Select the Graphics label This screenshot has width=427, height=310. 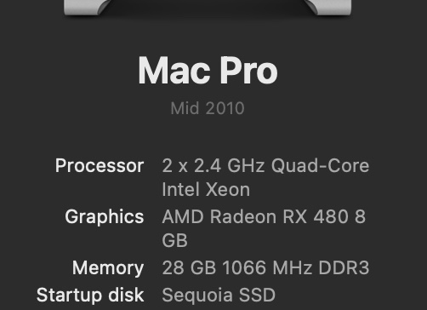point(105,217)
